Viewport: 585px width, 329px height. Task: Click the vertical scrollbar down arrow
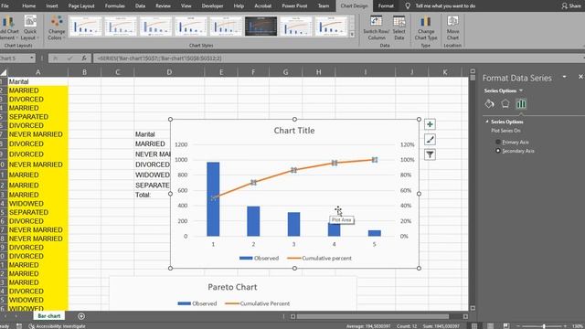click(473, 308)
